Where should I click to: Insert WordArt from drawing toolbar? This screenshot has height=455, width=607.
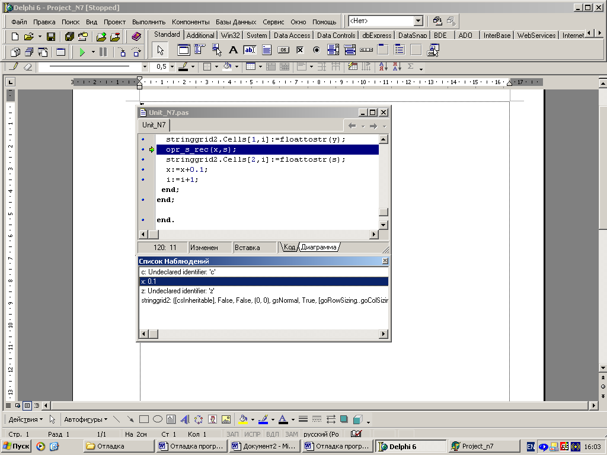[185, 419]
